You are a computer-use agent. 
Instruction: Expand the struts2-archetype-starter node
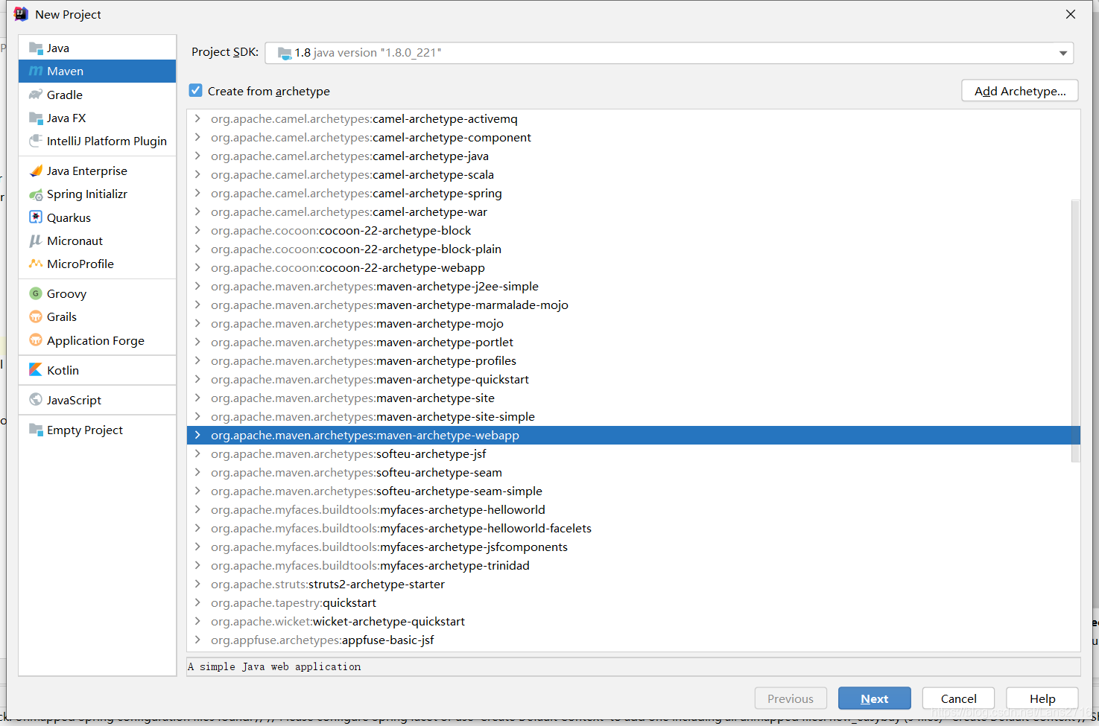(x=196, y=584)
